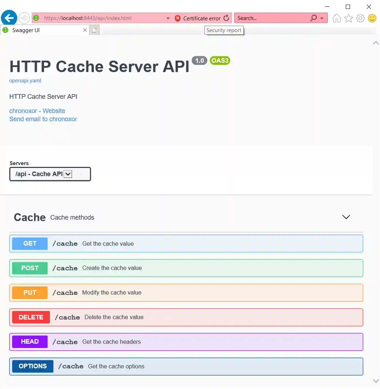This screenshot has height=389, width=380.
Task: Click the Back navigation arrow
Action: (9, 18)
